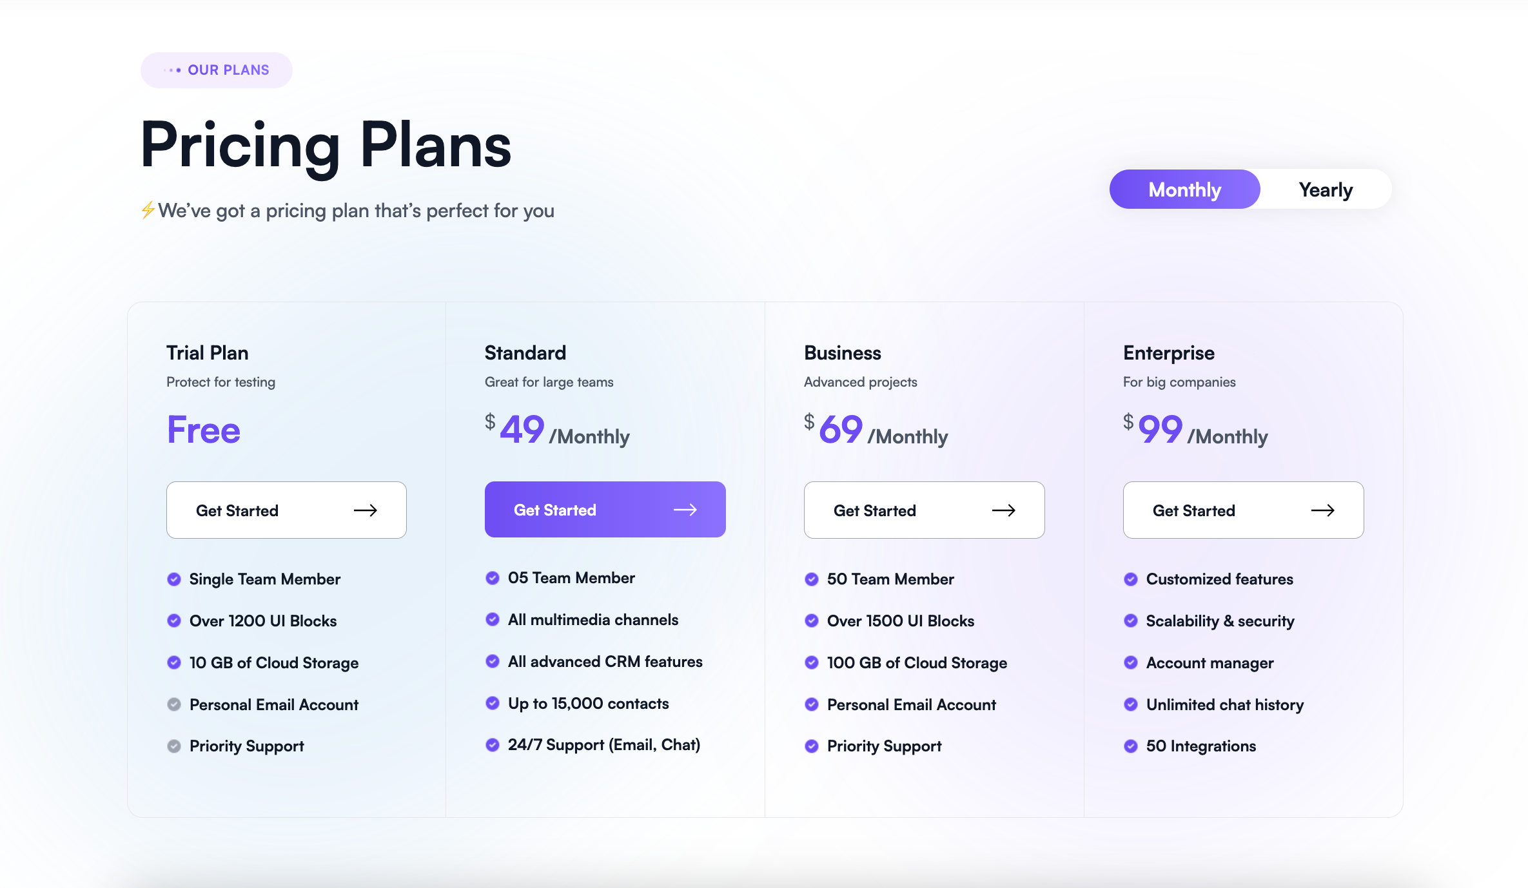Click arrow icon in Standard plan button
1528x888 pixels.
685,510
